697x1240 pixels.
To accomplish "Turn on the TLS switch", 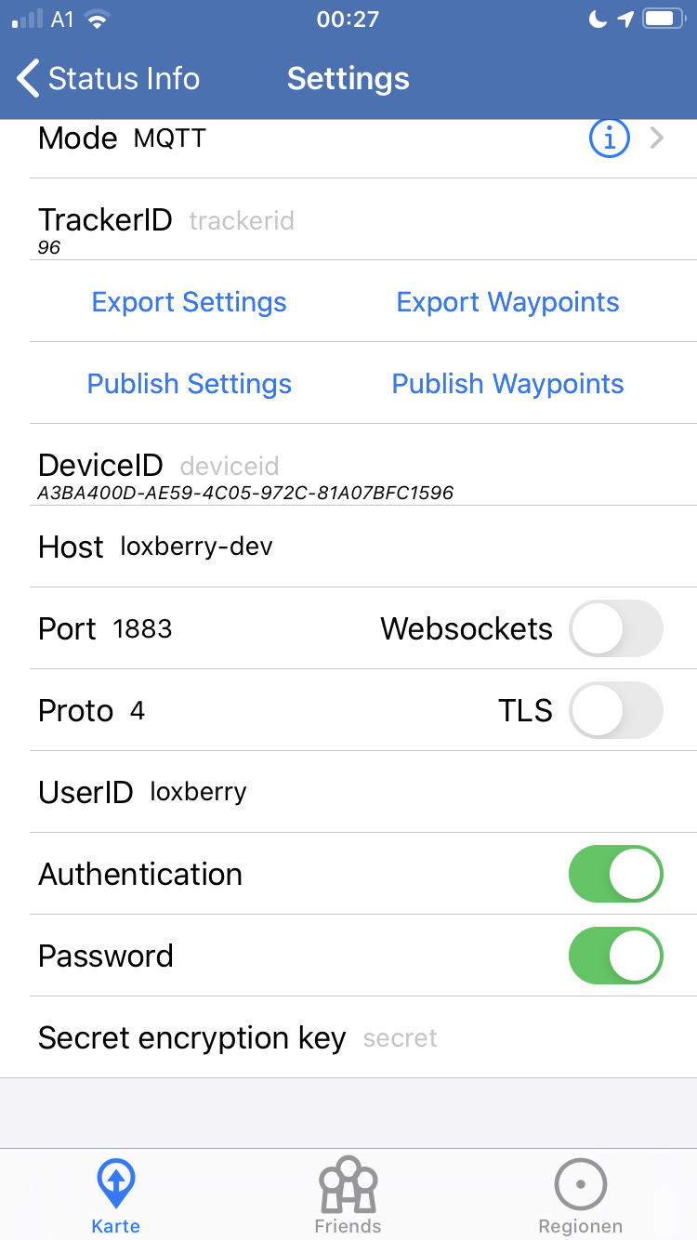I will tap(615, 711).
